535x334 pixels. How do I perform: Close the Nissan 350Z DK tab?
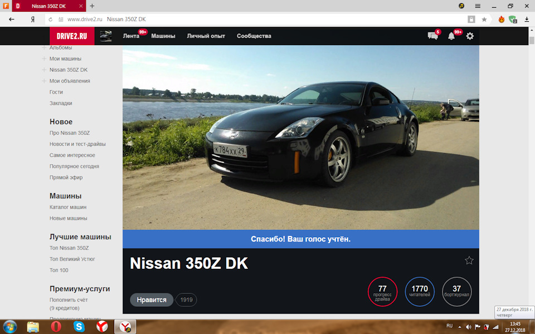(x=81, y=6)
